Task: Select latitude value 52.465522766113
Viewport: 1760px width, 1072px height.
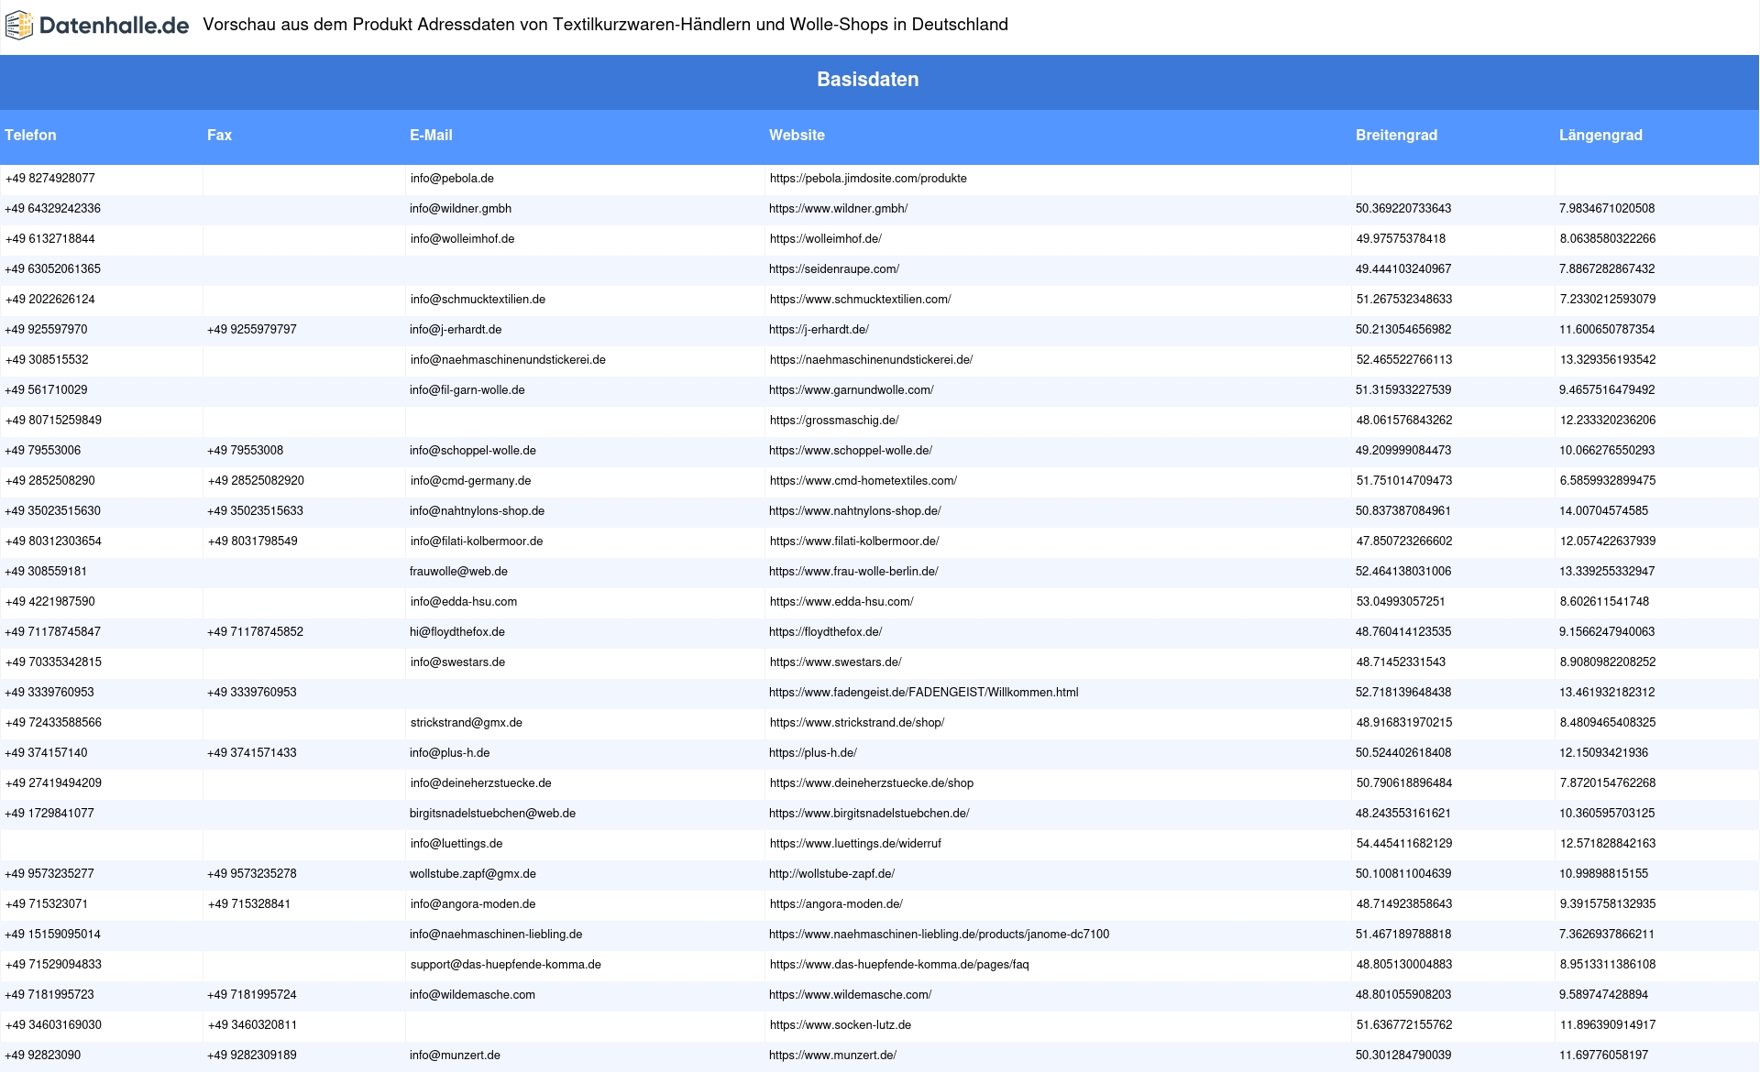Action: (1404, 360)
